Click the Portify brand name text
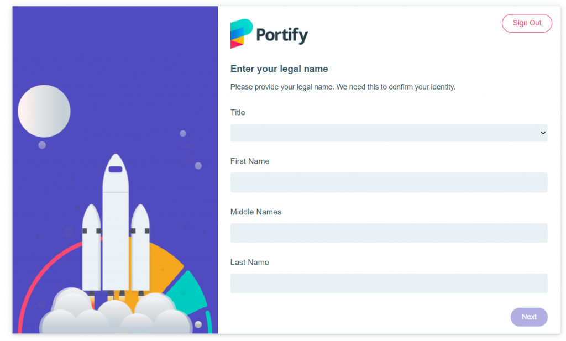The image size is (566, 341). pos(282,35)
